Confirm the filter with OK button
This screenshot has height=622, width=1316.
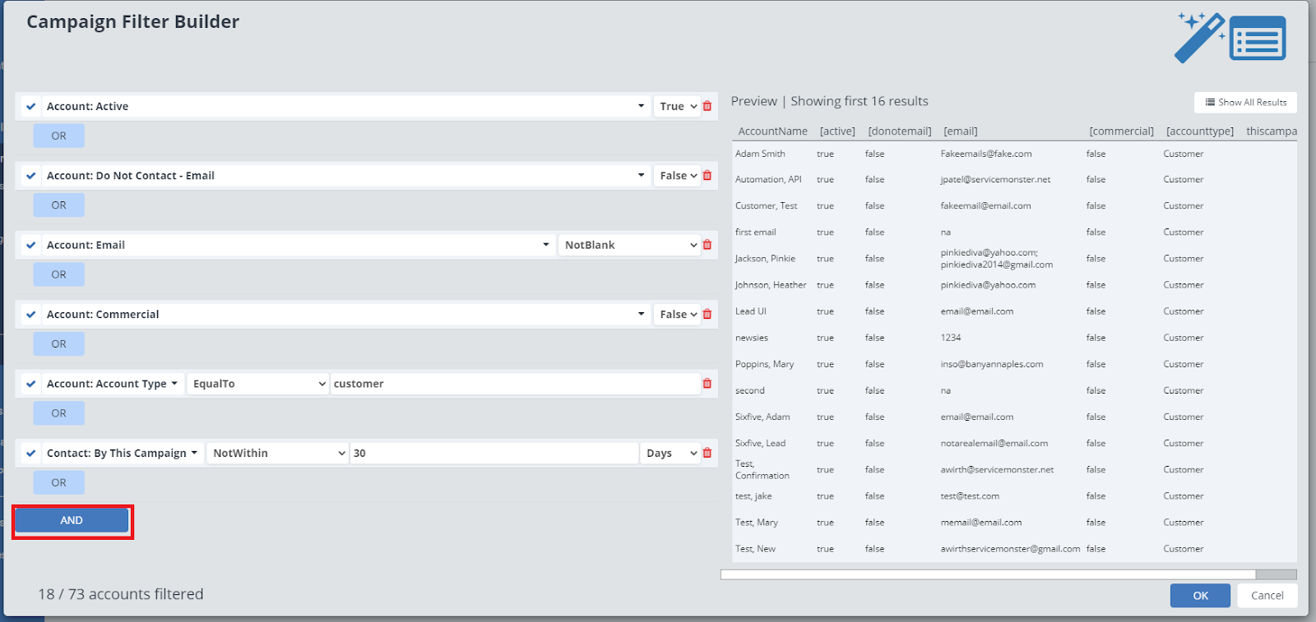1199,596
